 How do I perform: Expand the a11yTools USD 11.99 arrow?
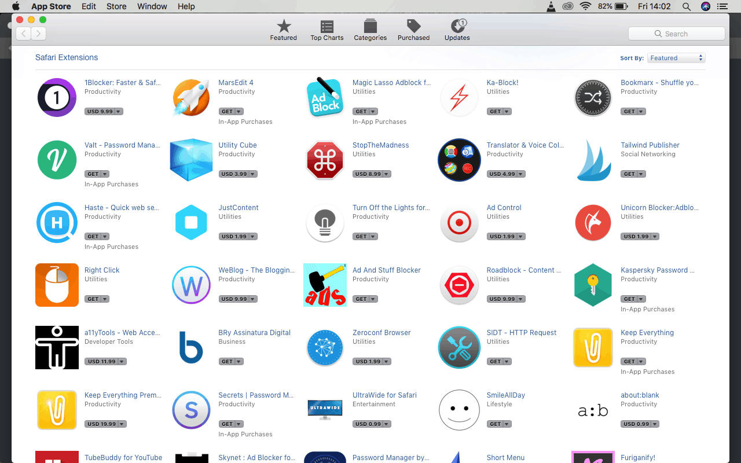[122, 362]
